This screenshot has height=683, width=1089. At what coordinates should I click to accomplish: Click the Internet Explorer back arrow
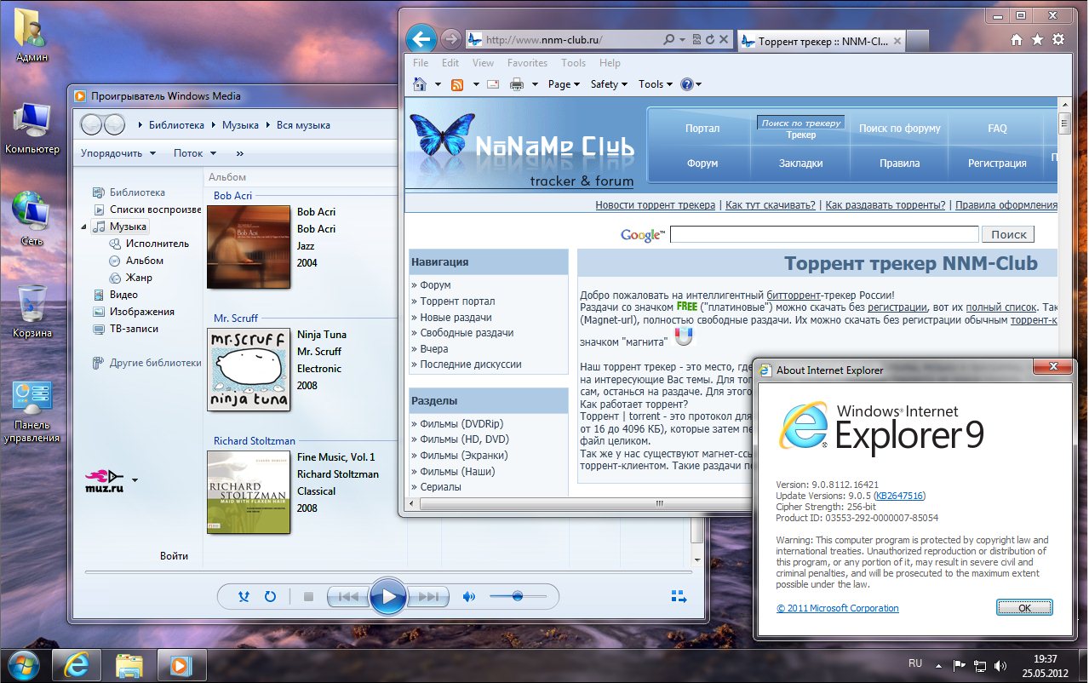click(421, 38)
